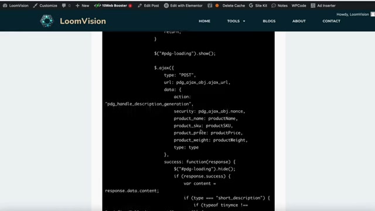Expand the TOOLS dropdown arrow

pos(244,21)
